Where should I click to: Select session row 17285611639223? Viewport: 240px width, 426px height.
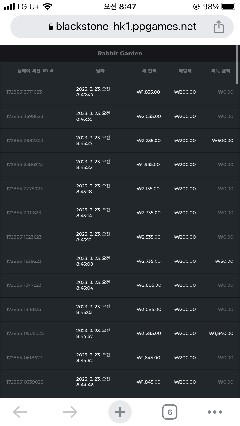(118, 261)
